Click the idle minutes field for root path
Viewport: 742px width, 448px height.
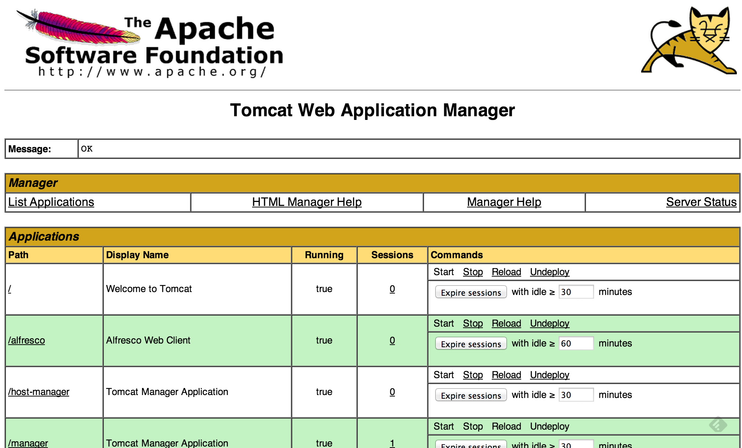tap(576, 292)
